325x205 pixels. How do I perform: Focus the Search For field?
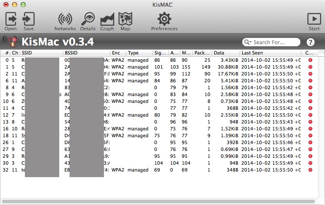tap(271, 42)
